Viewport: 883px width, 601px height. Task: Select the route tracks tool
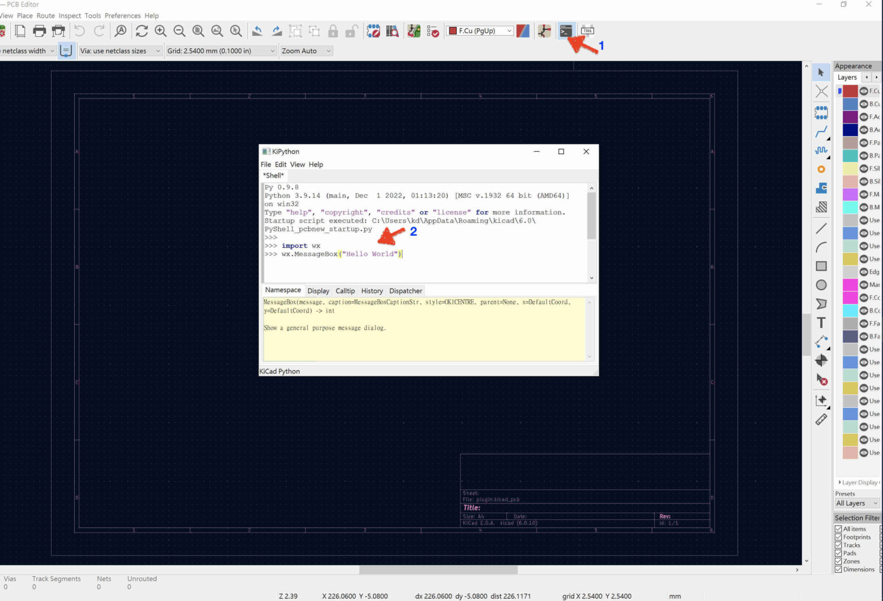click(821, 132)
